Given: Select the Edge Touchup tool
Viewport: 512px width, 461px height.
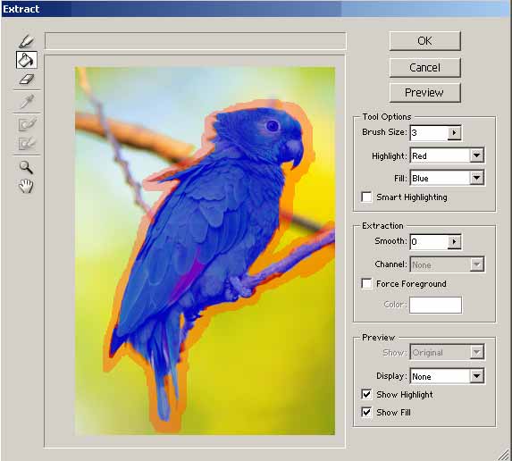Looking at the screenshot, I should click(x=27, y=143).
